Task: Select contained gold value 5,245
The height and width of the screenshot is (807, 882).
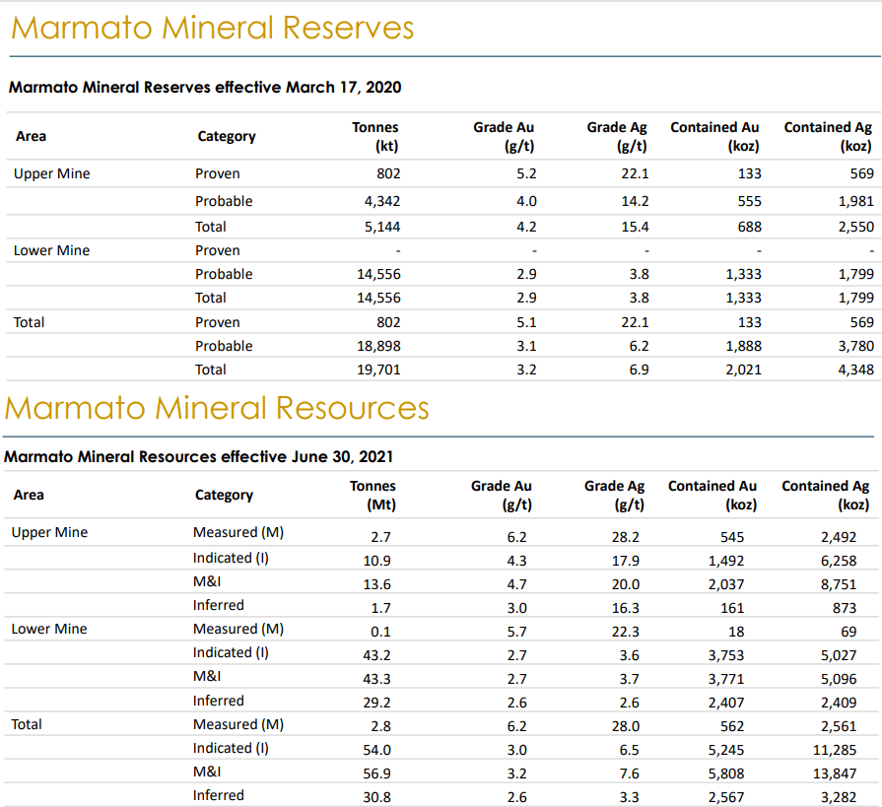Action: click(x=726, y=750)
